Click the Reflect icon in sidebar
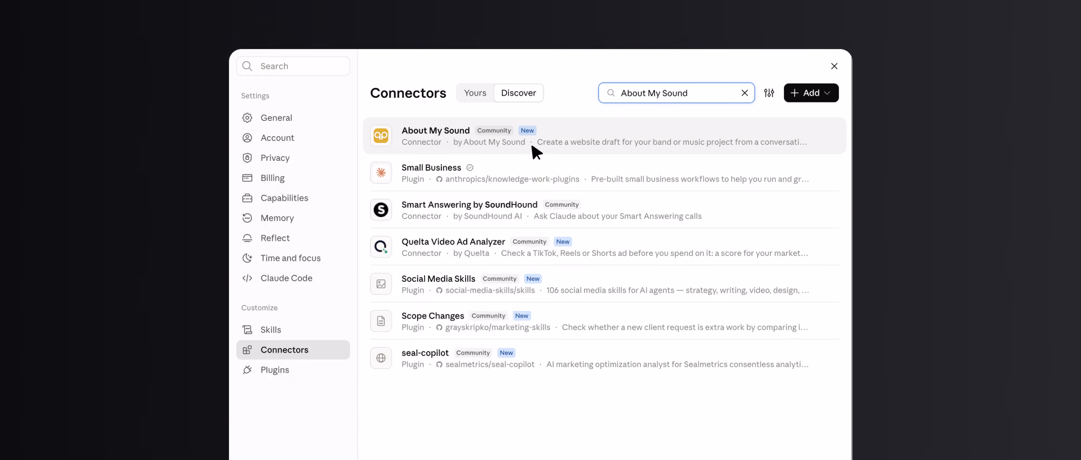This screenshot has height=460, width=1081. 247,238
